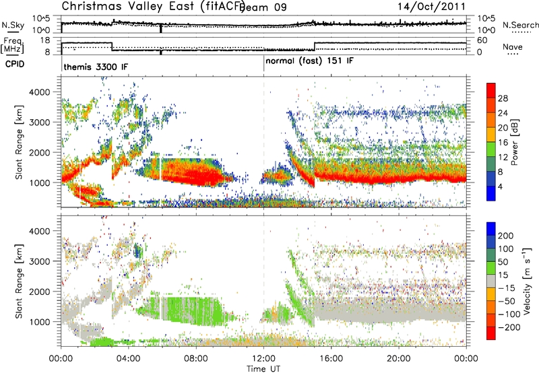The image size is (539, 373).
Task: Click the 'Nave' legend label
Action: pos(512,47)
